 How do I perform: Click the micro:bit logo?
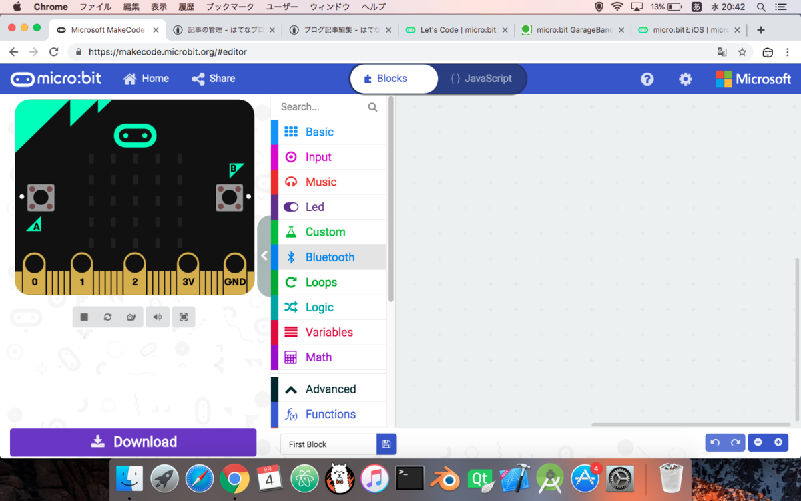click(x=56, y=79)
